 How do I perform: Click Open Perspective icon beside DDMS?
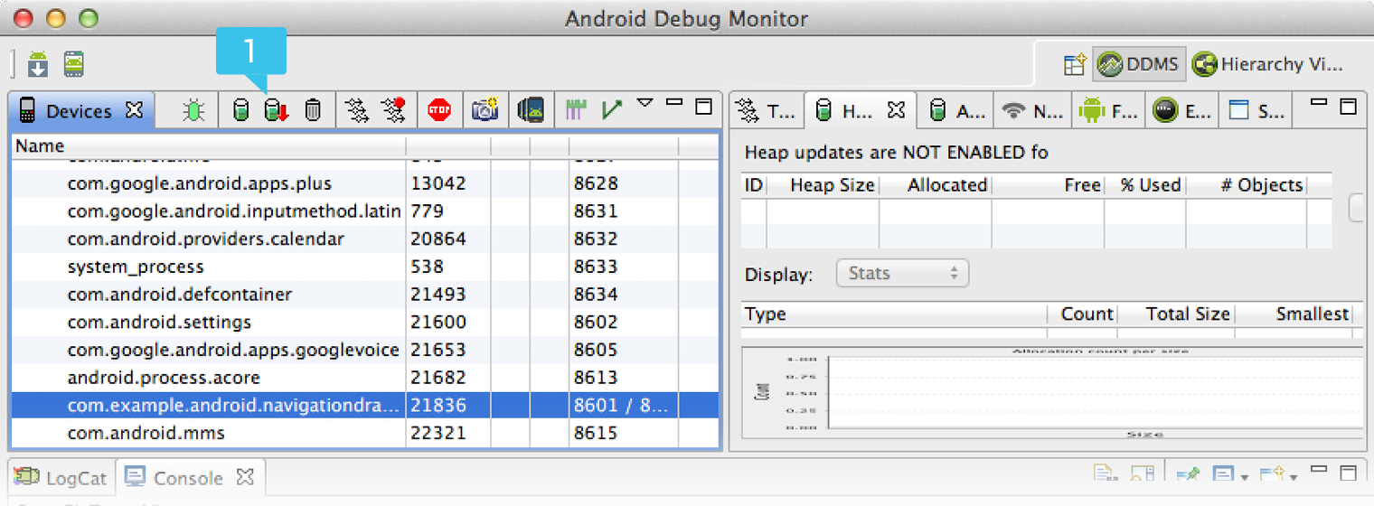pyautogui.click(x=1074, y=64)
